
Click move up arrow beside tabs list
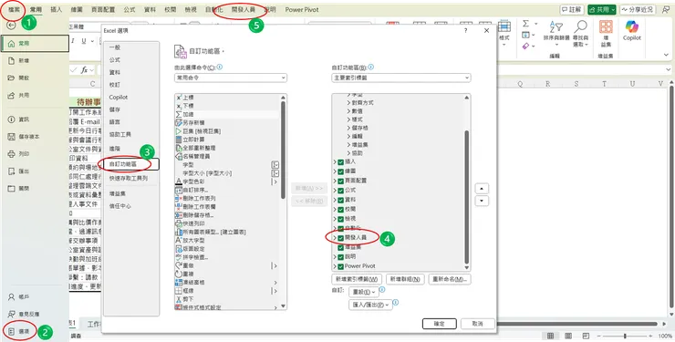click(x=482, y=189)
